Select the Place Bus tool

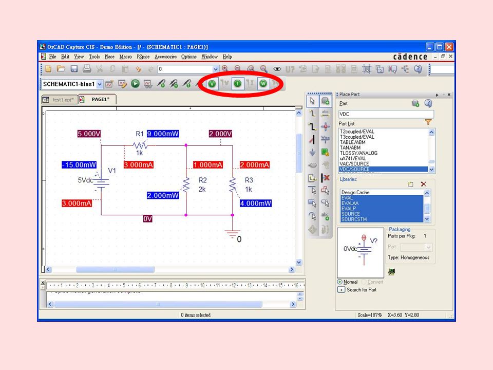(x=312, y=126)
